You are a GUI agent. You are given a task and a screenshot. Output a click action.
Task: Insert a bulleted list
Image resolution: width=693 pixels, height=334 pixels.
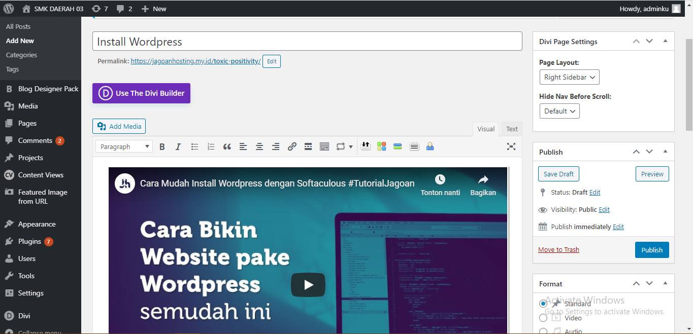pos(194,146)
